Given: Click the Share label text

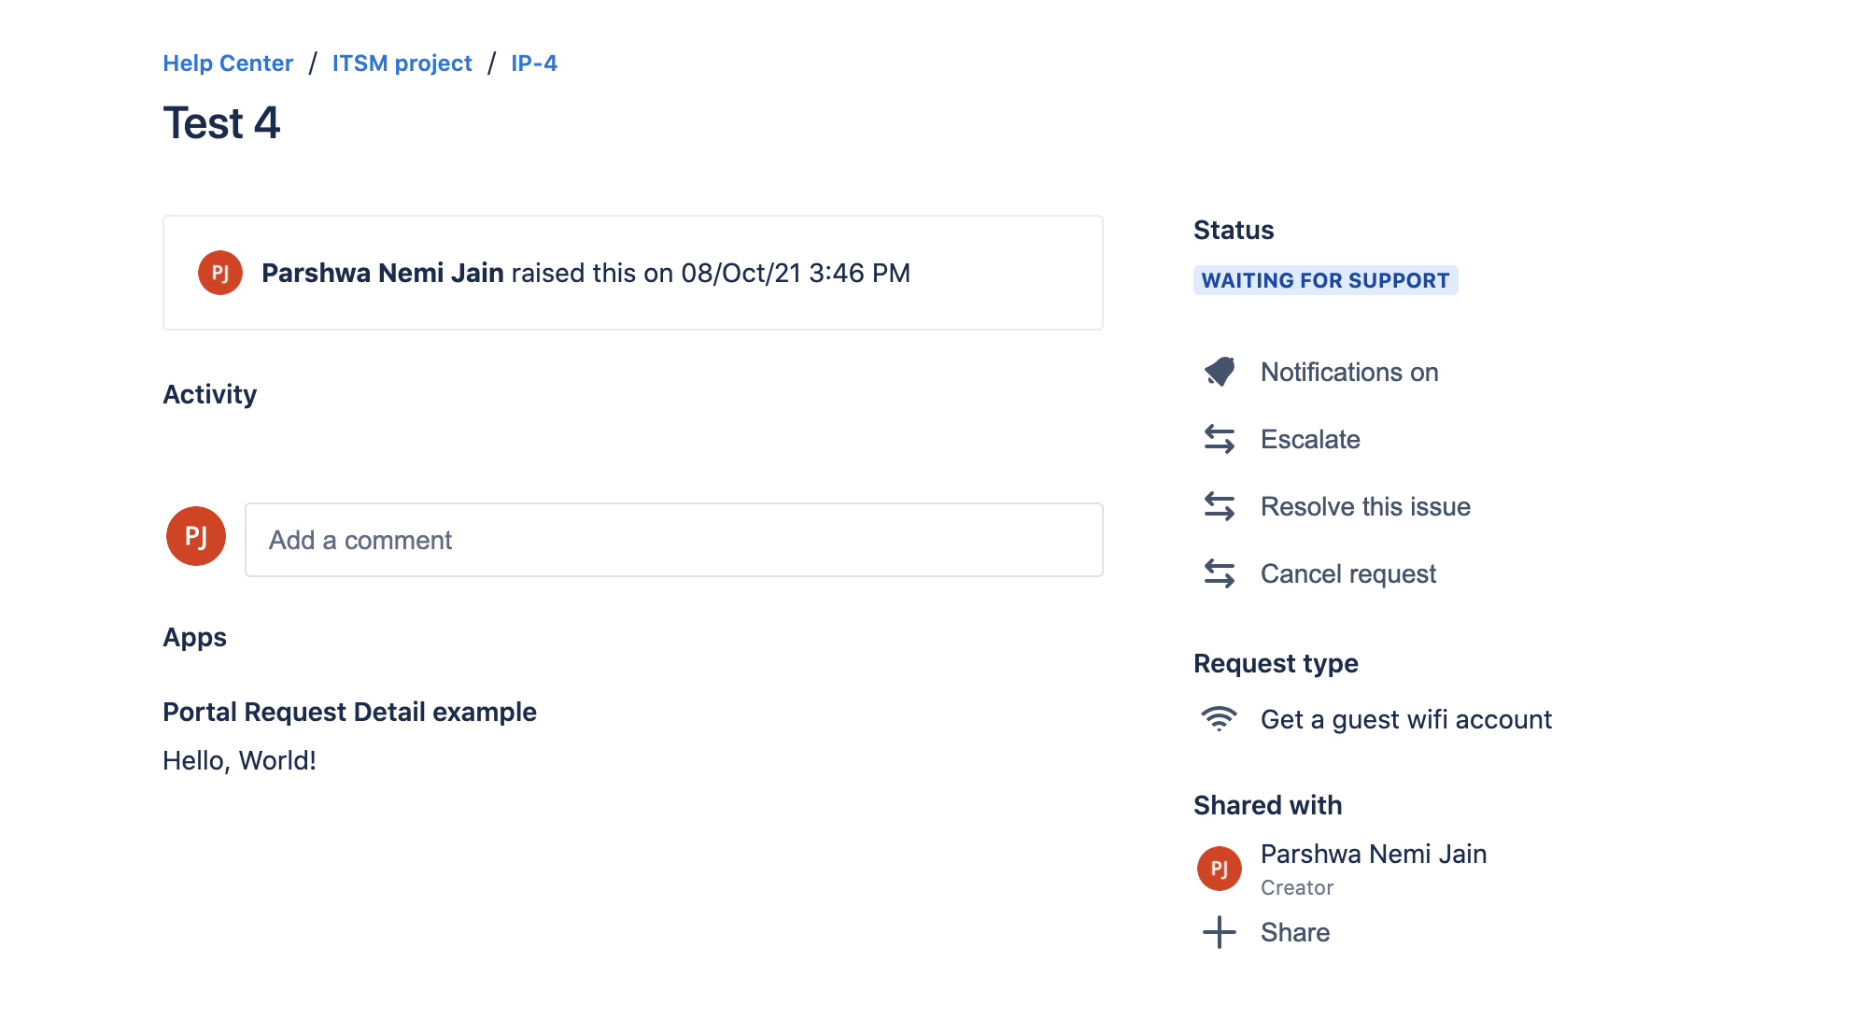Looking at the screenshot, I should pyautogui.click(x=1295, y=932).
